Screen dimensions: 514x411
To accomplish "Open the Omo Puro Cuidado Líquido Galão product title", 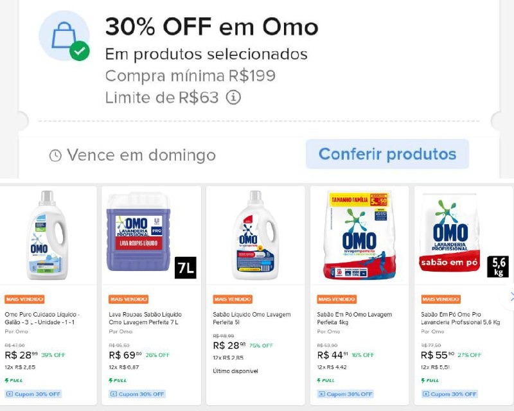I will click(43, 319).
